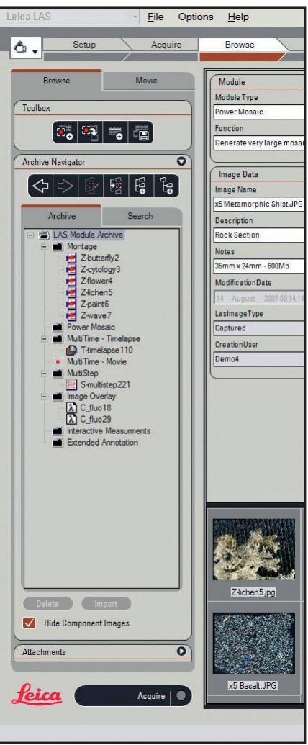Select Z-flower4 in the archive tree
This screenshot has height=745, width=308.
pos(97,281)
